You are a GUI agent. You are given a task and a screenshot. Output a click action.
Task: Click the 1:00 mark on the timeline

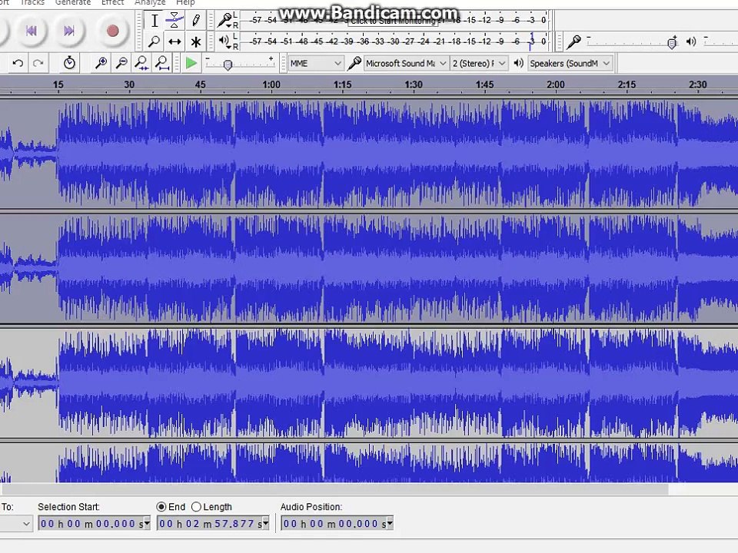pos(271,84)
